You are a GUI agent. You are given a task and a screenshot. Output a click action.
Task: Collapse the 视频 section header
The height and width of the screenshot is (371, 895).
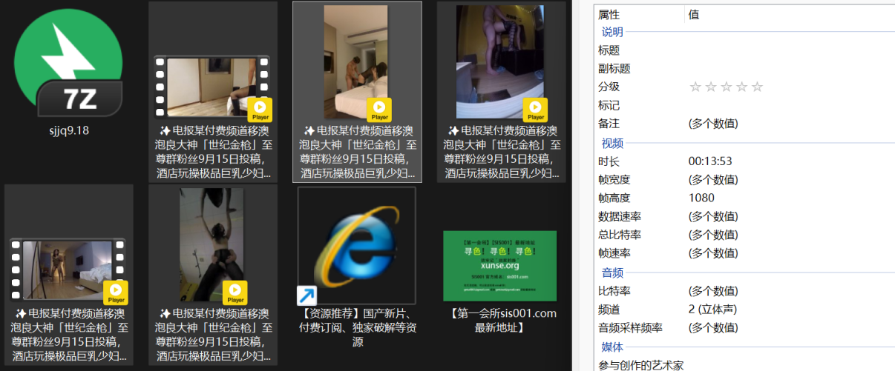pos(612,143)
